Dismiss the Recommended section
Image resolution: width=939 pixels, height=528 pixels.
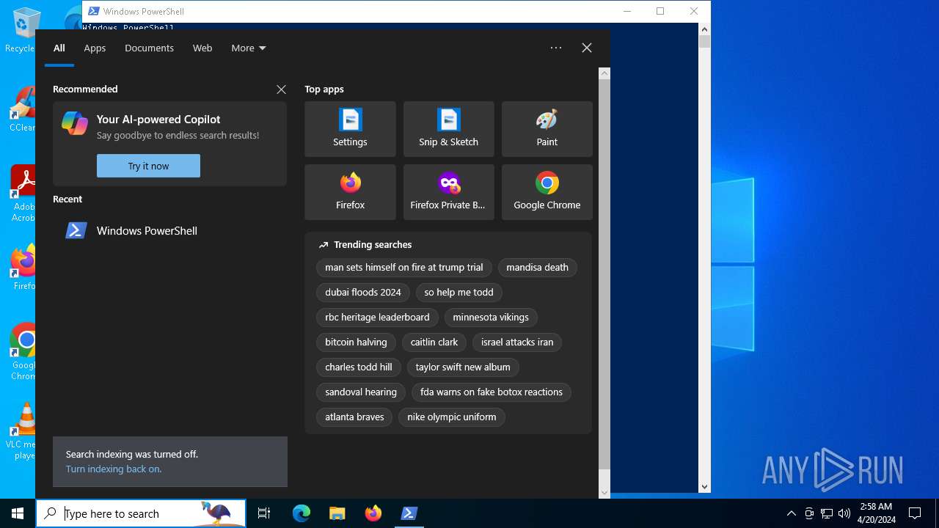pyautogui.click(x=281, y=89)
